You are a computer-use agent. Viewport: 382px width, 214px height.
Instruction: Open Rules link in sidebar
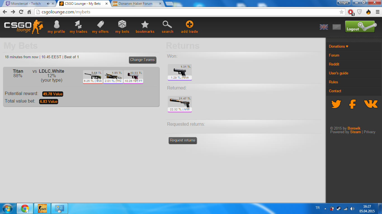(333, 82)
